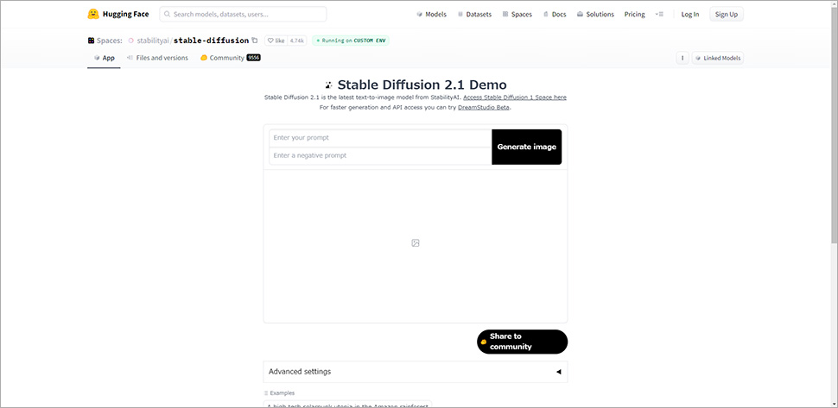Copy the space name with the copy icon
The image size is (838, 408).
254,41
